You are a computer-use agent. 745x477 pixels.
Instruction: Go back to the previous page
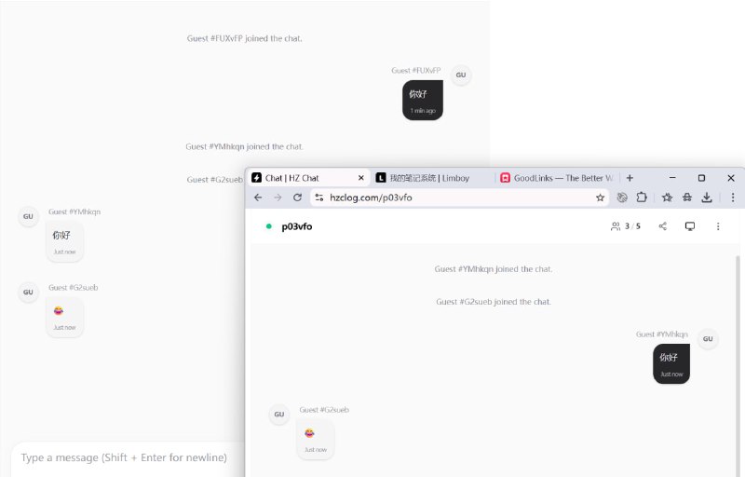pyautogui.click(x=258, y=198)
